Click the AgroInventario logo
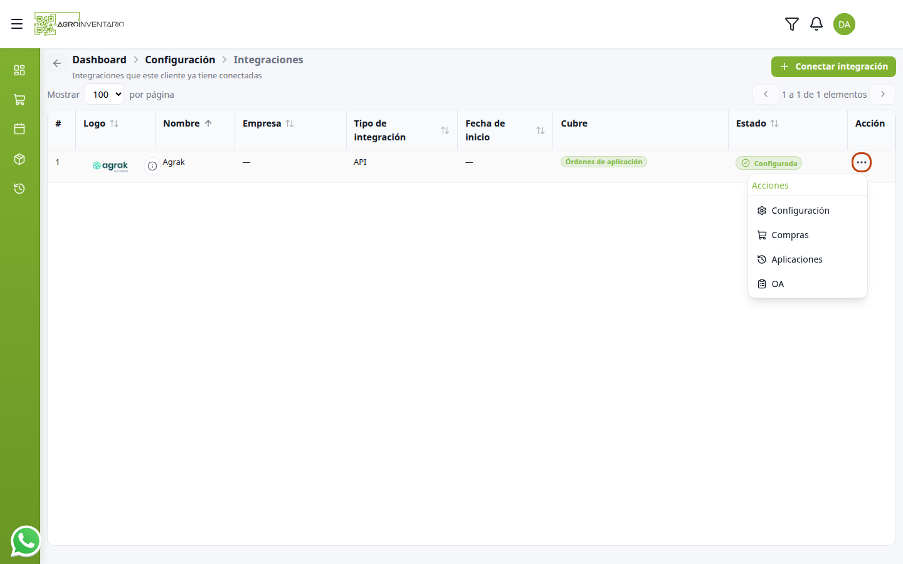This screenshot has height=564, width=903. 80,24
